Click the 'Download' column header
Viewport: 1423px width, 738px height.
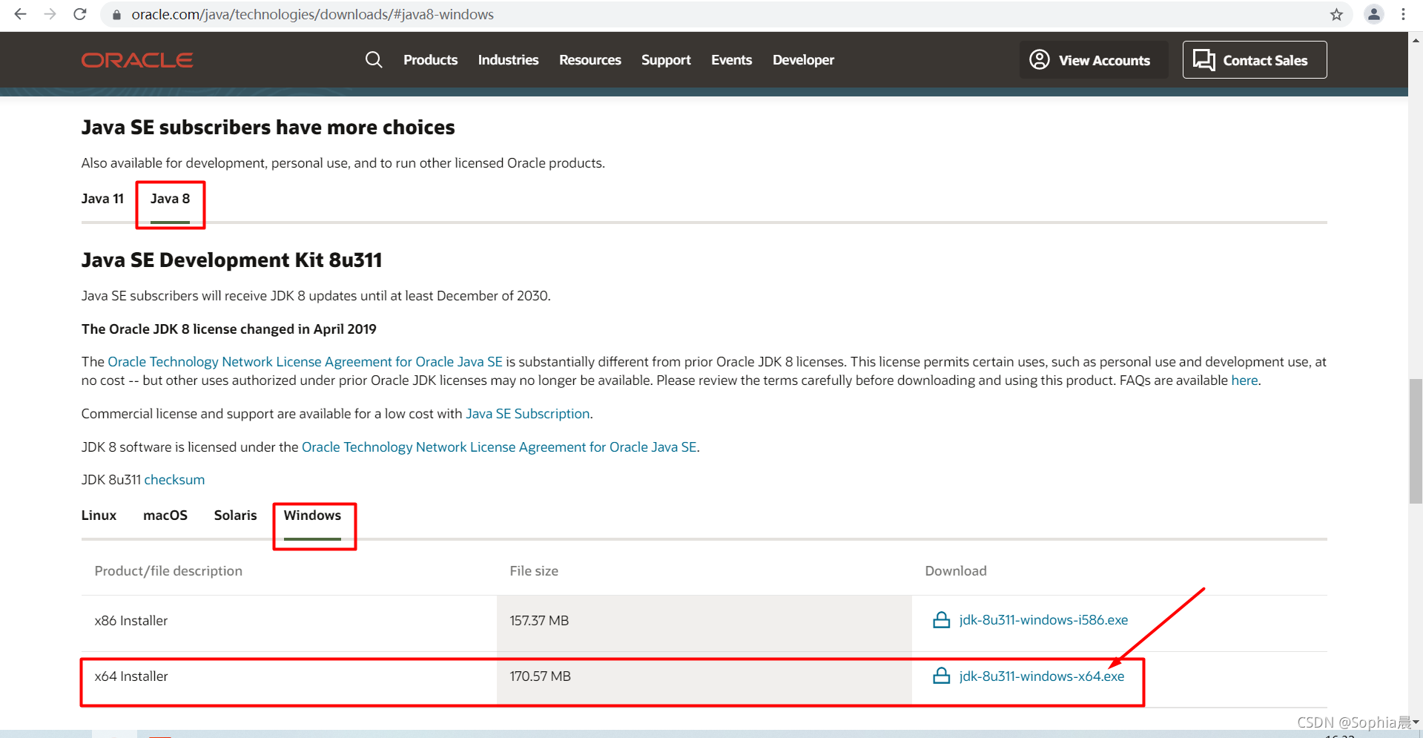click(956, 571)
